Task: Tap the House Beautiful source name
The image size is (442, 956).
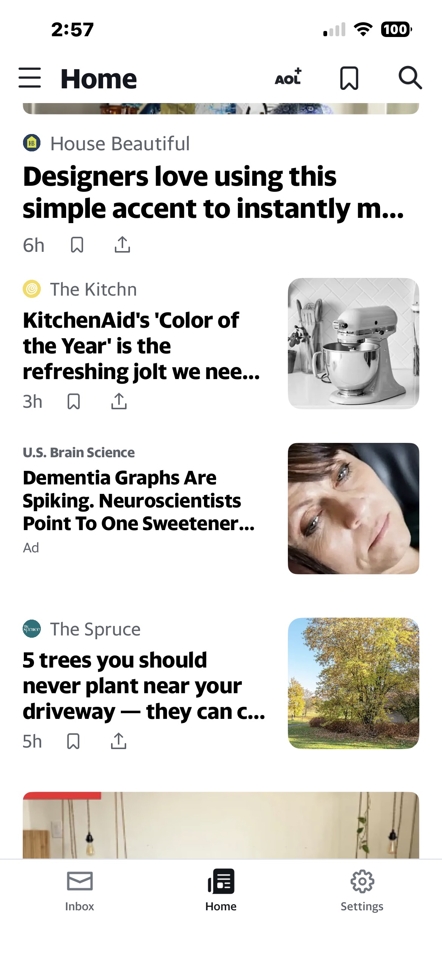Action: (120, 144)
